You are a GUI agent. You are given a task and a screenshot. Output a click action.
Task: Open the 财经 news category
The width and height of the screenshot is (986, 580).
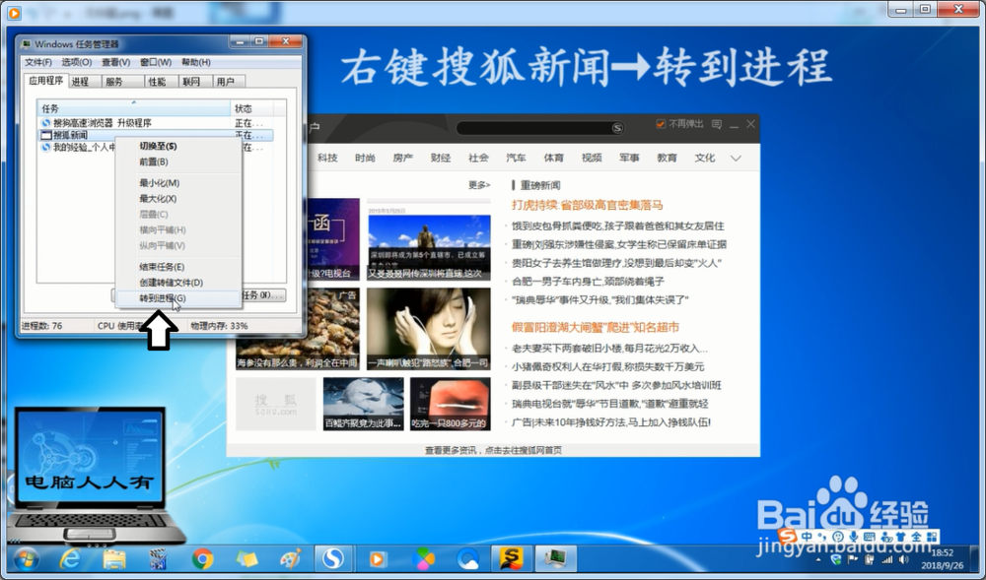[441, 159]
